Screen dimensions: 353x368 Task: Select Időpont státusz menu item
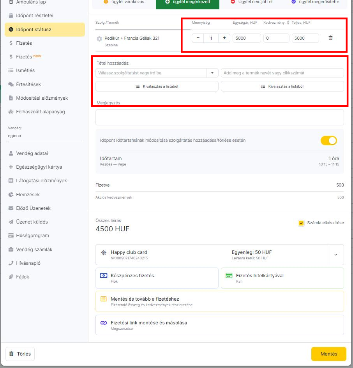[45, 30]
